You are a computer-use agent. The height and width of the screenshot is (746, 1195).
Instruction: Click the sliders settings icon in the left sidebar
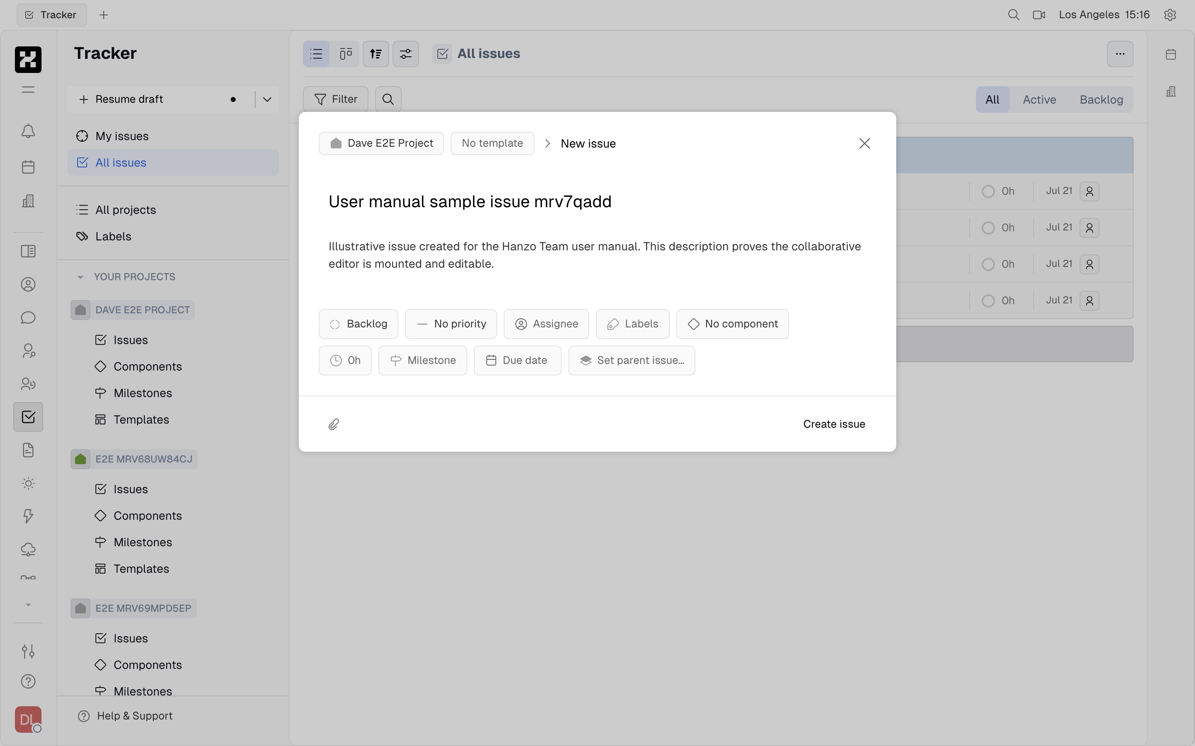pyautogui.click(x=28, y=651)
